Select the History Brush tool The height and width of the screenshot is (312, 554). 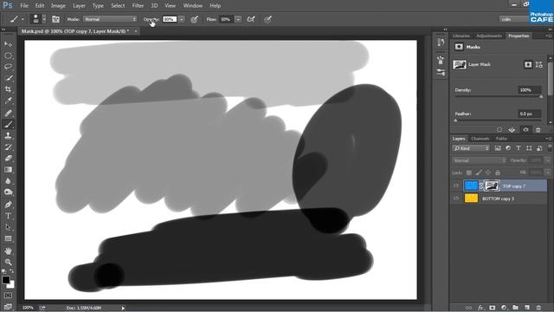coord(8,147)
